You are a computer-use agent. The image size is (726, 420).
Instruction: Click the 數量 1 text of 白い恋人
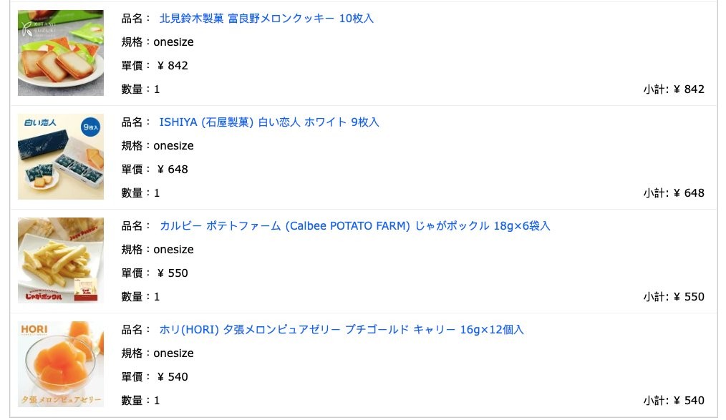(x=140, y=193)
